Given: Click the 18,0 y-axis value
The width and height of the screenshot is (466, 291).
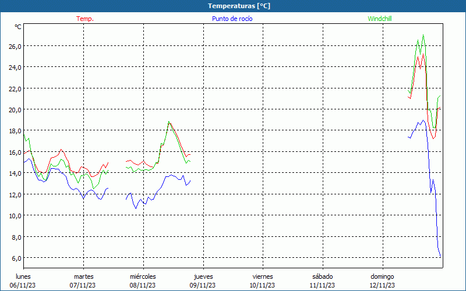Looking at the screenshot, I should (15, 131).
